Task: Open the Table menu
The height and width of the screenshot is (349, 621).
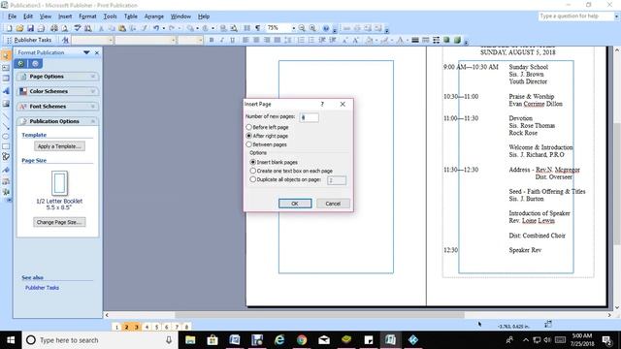Action: (x=130, y=16)
